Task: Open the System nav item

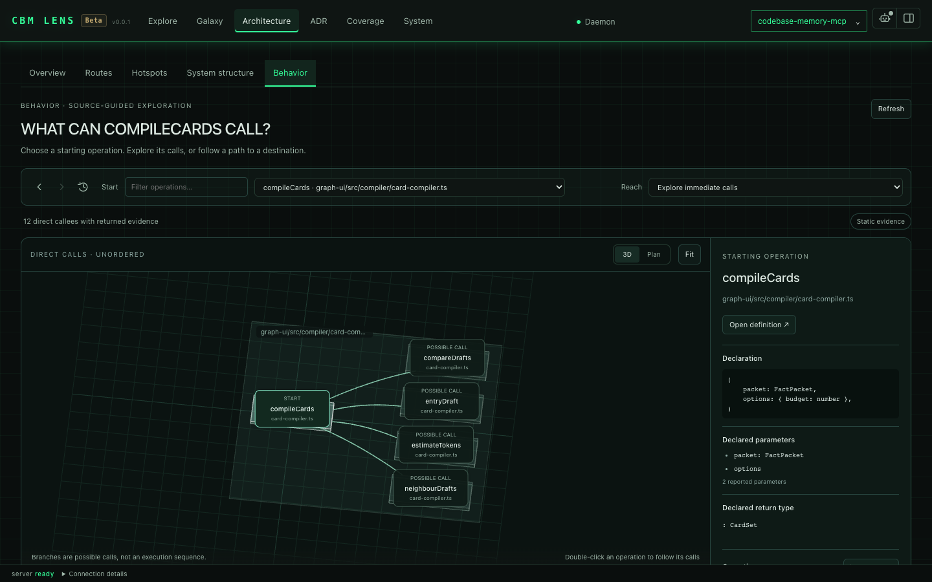Action: (x=418, y=21)
